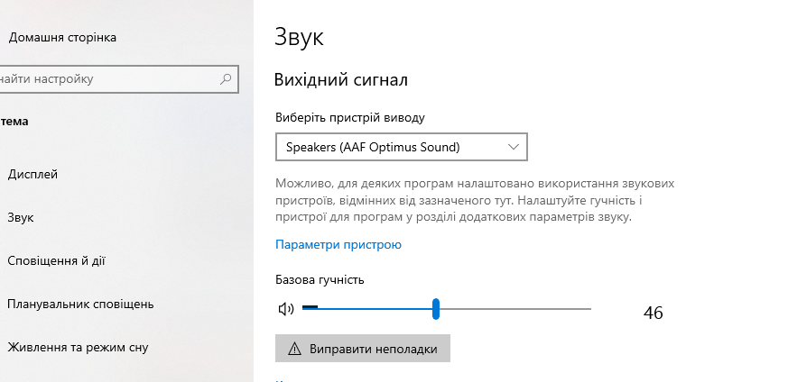Click the blue filled part of volume slider
This screenshot has width=788, height=382.
pyautogui.click(x=370, y=309)
